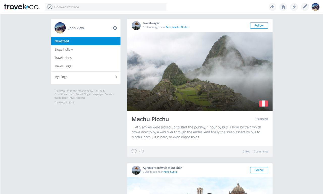Open settings gear next to John View

115,28
